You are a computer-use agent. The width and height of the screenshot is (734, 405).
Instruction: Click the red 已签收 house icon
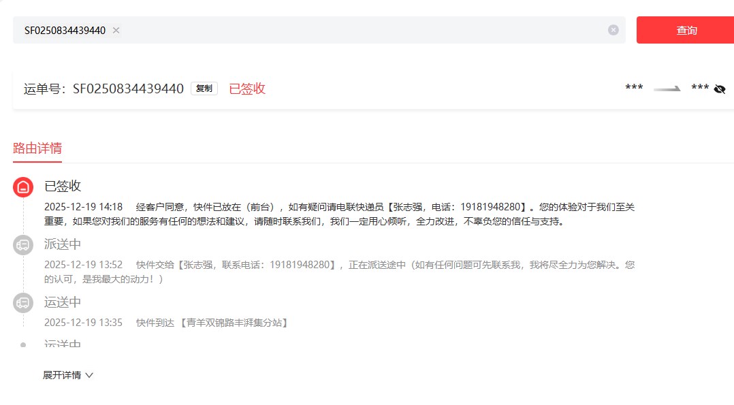23,187
